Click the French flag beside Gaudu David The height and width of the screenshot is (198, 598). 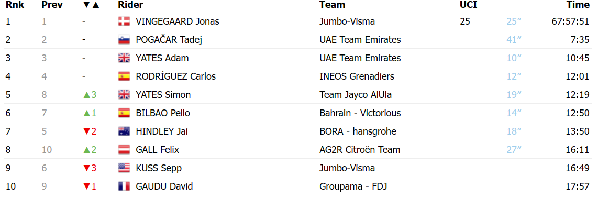point(124,186)
